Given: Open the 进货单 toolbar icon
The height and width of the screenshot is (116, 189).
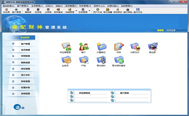Looking at the screenshot, I should click(x=38, y=11).
